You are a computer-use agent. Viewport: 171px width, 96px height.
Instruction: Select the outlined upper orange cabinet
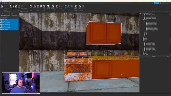[104, 33]
